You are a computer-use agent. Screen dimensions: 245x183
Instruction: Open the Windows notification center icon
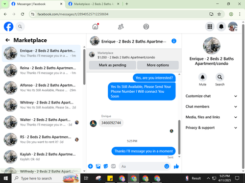point(237,178)
